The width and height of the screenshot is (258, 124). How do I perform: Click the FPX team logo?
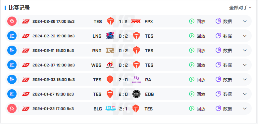[136, 21]
